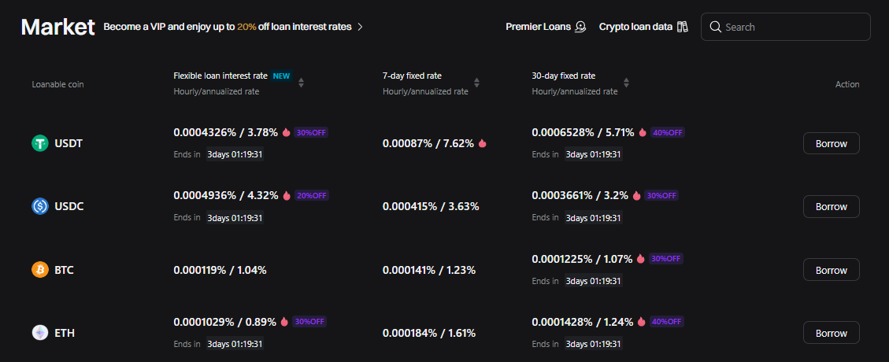Open the Crypto loan data link

click(635, 27)
